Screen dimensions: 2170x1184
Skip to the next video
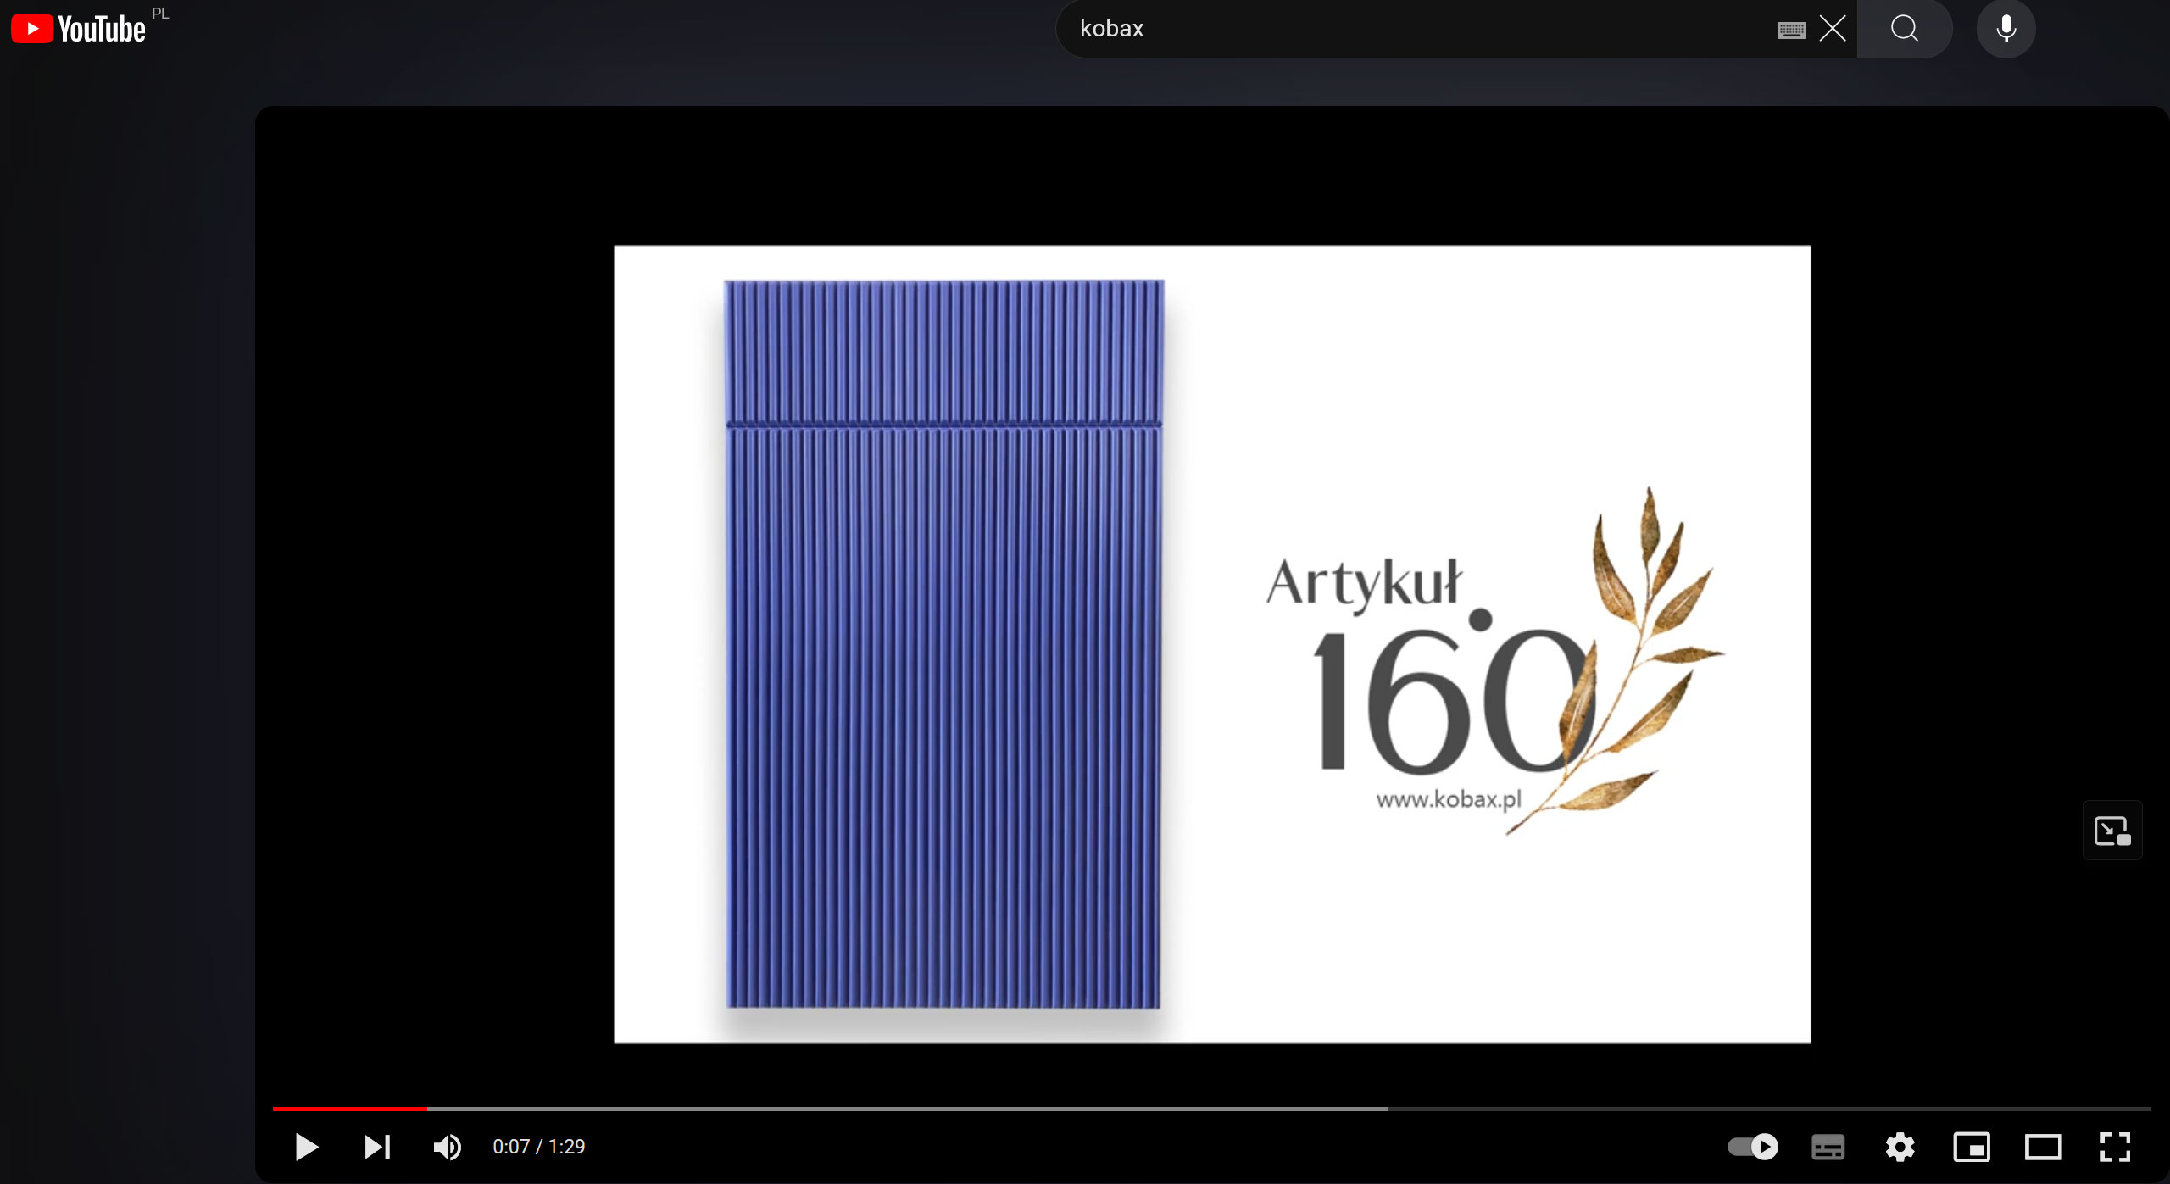coord(377,1147)
